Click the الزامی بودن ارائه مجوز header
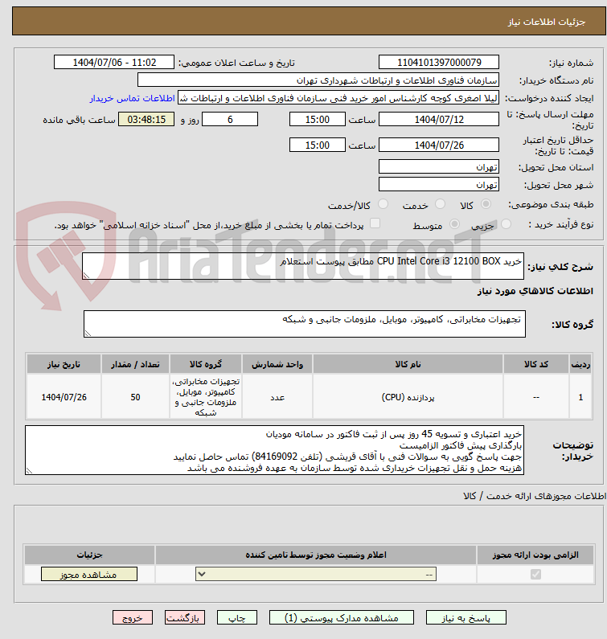The image size is (607, 639). point(535,555)
